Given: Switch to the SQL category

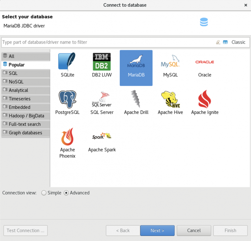Looking at the screenshot, I should tap(26, 73).
